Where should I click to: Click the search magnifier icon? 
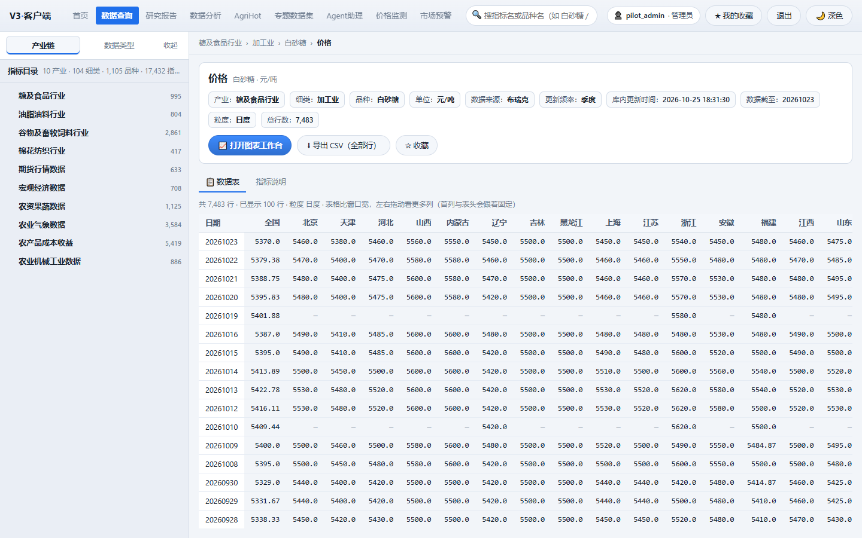coord(476,15)
